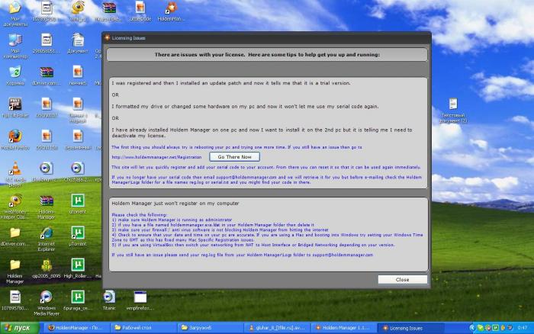Click the Go There Now button
Image resolution: width=534 pixels, height=334 pixels.
[x=234, y=157]
